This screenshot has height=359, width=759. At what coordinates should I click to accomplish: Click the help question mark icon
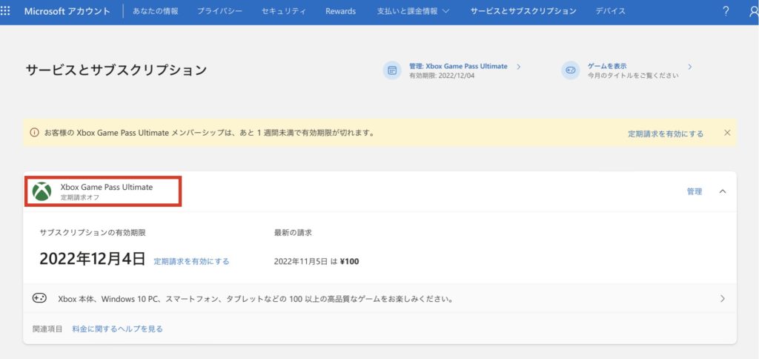tap(725, 11)
